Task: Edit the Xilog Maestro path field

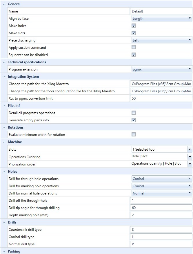Action: click(161, 84)
